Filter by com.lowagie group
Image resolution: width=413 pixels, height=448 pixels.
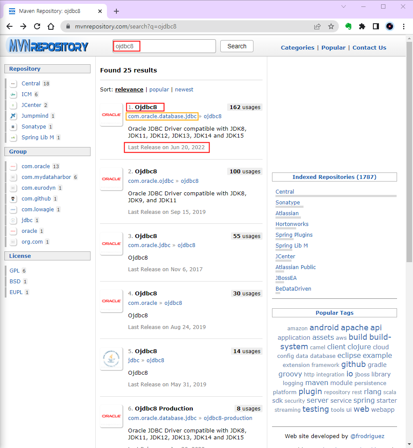38,210
